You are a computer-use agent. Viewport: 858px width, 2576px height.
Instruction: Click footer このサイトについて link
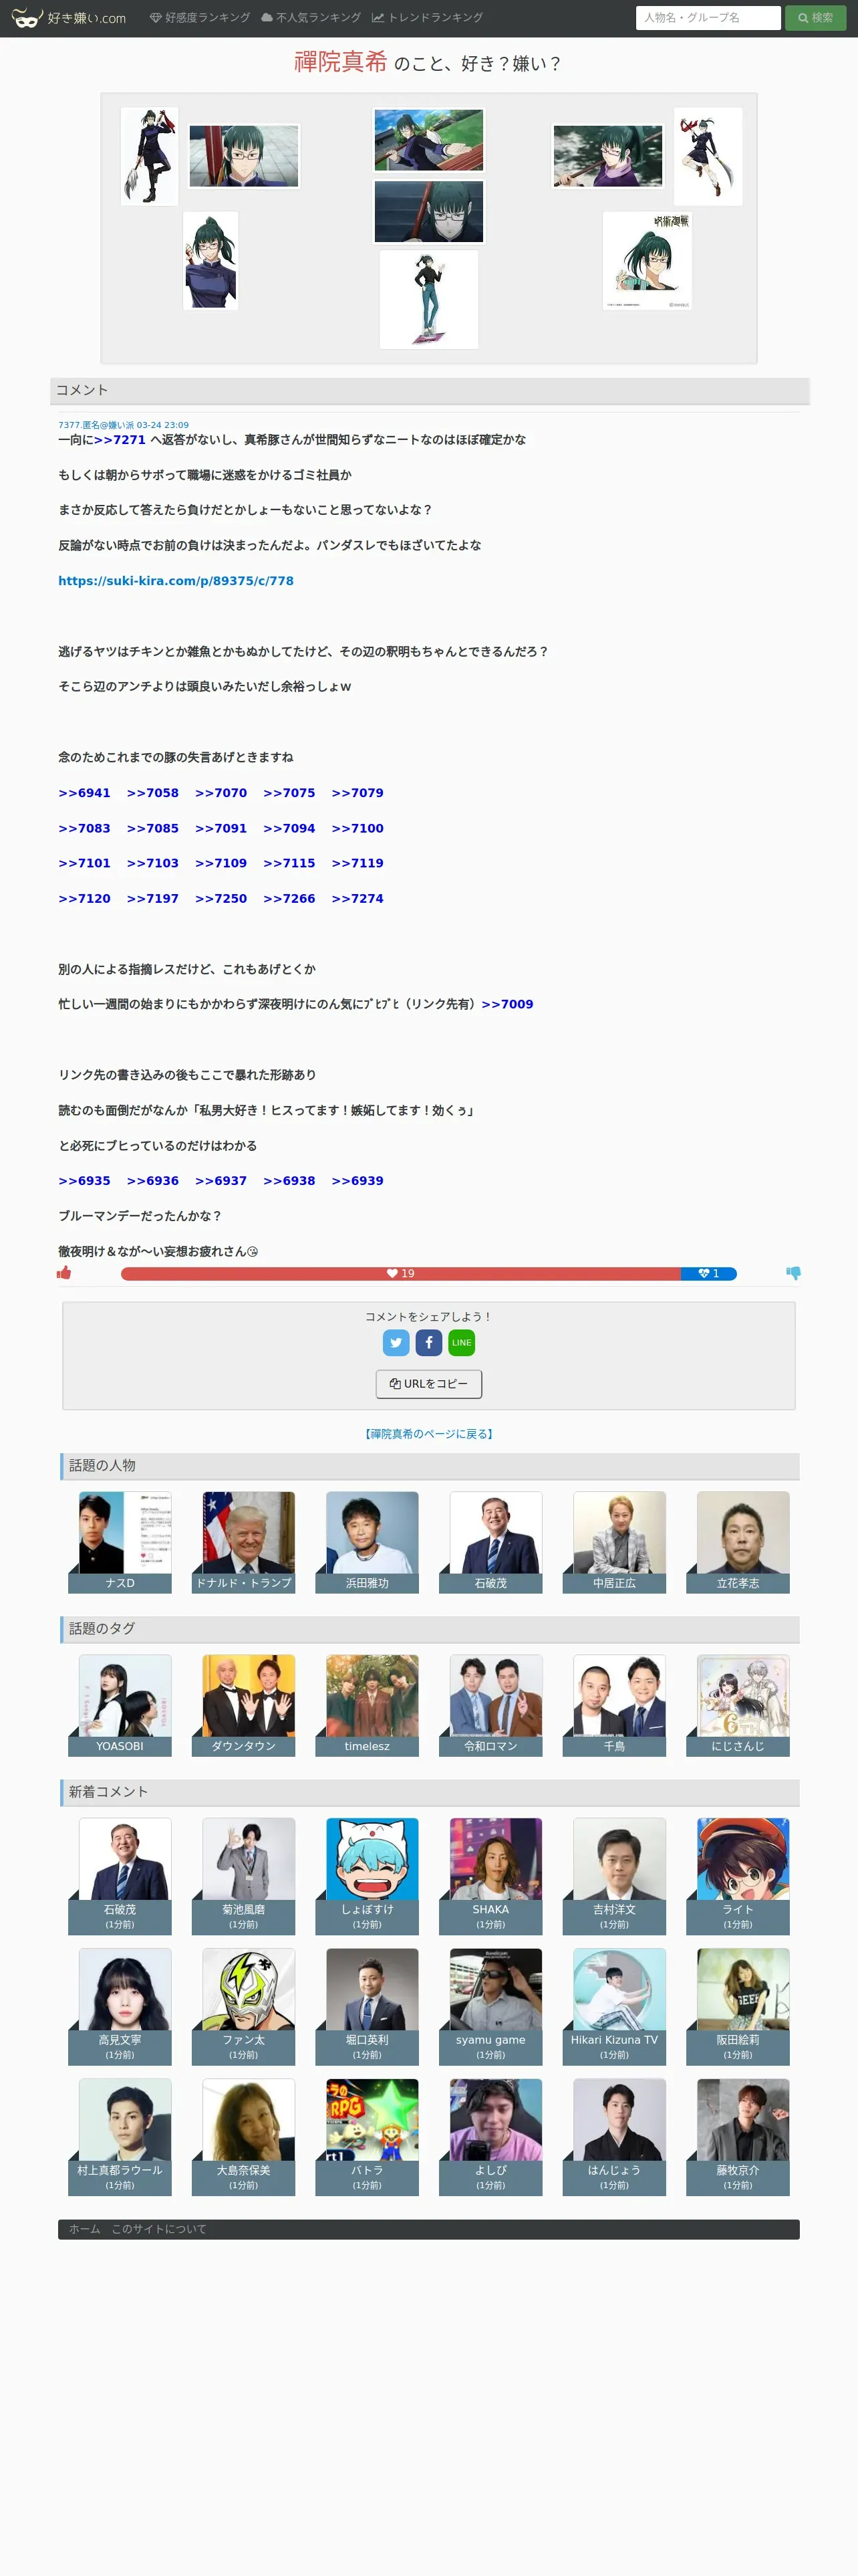click(159, 2229)
